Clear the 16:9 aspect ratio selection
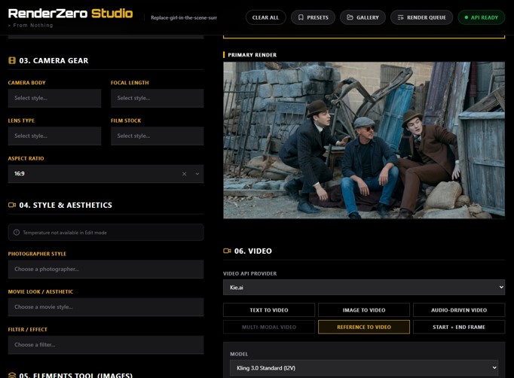The width and height of the screenshot is (514, 378). coord(184,174)
